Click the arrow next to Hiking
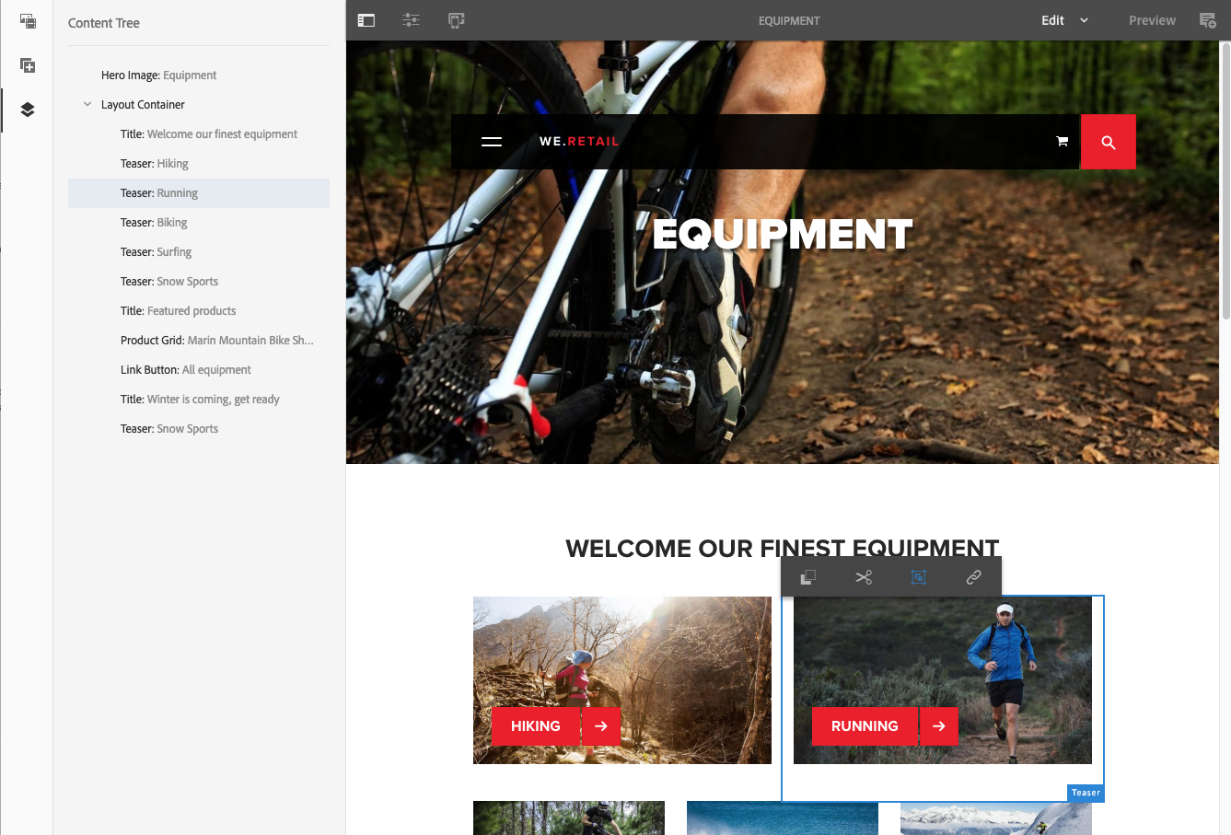The width and height of the screenshot is (1231, 835). point(601,726)
